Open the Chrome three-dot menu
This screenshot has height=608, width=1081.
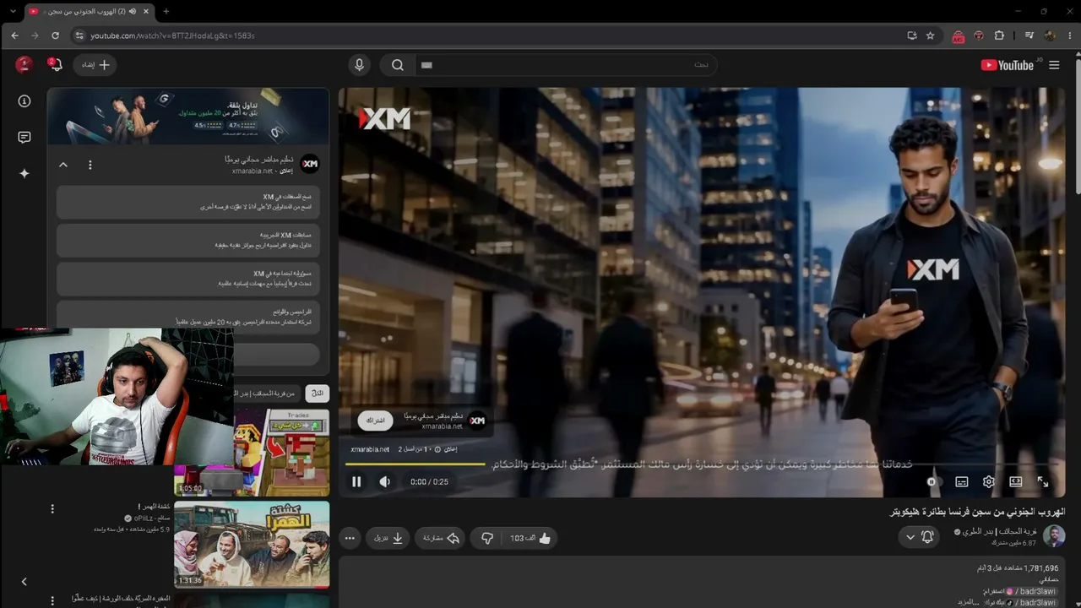point(1070,35)
